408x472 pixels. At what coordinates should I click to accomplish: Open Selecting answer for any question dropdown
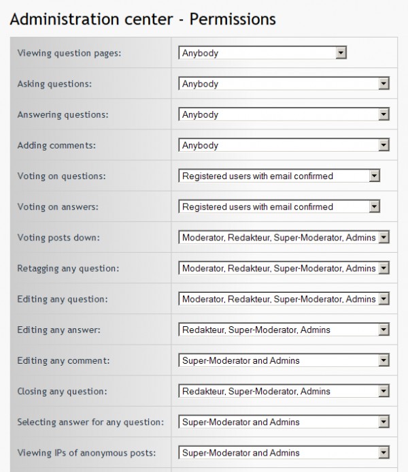click(284, 422)
